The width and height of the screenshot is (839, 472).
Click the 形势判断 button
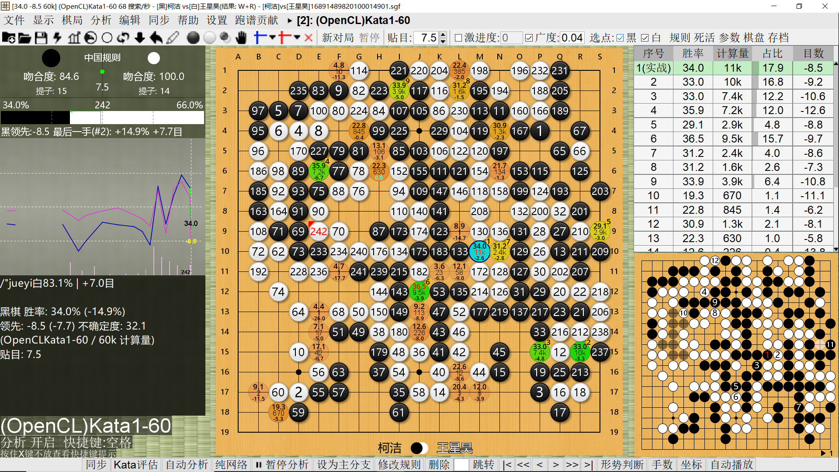click(x=622, y=465)
